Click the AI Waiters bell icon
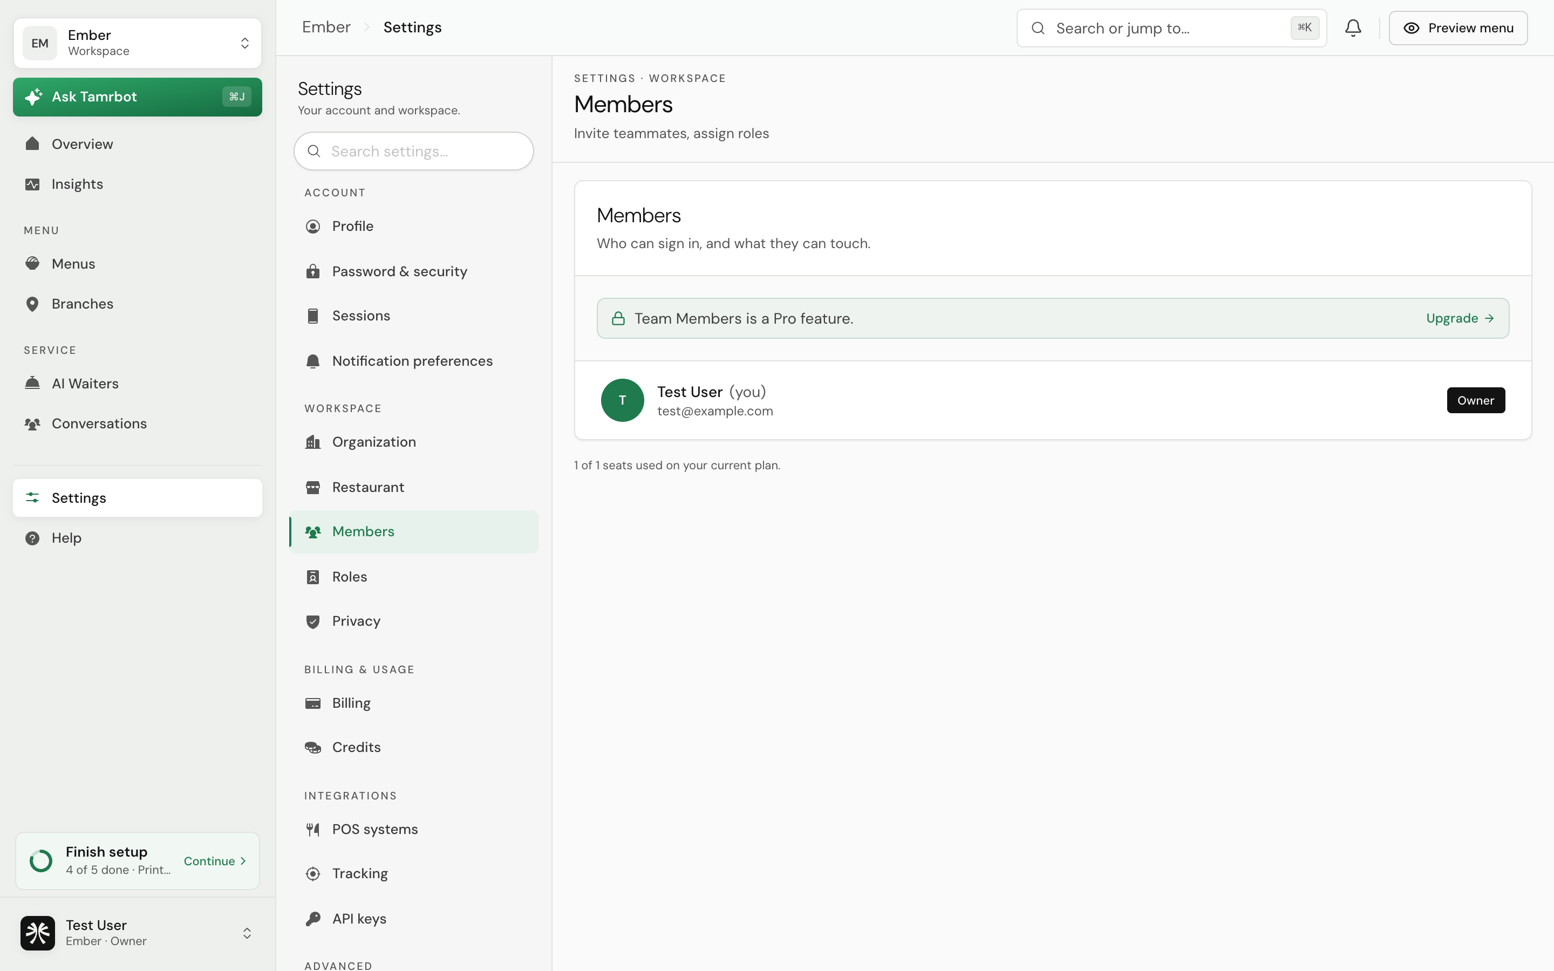Screen dimensions: 1554x971 [x=32, y=384]
